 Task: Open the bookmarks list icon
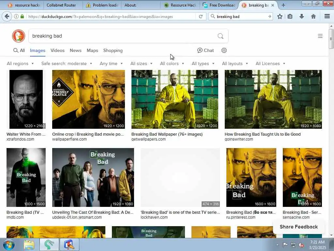(x=290, y=16)
